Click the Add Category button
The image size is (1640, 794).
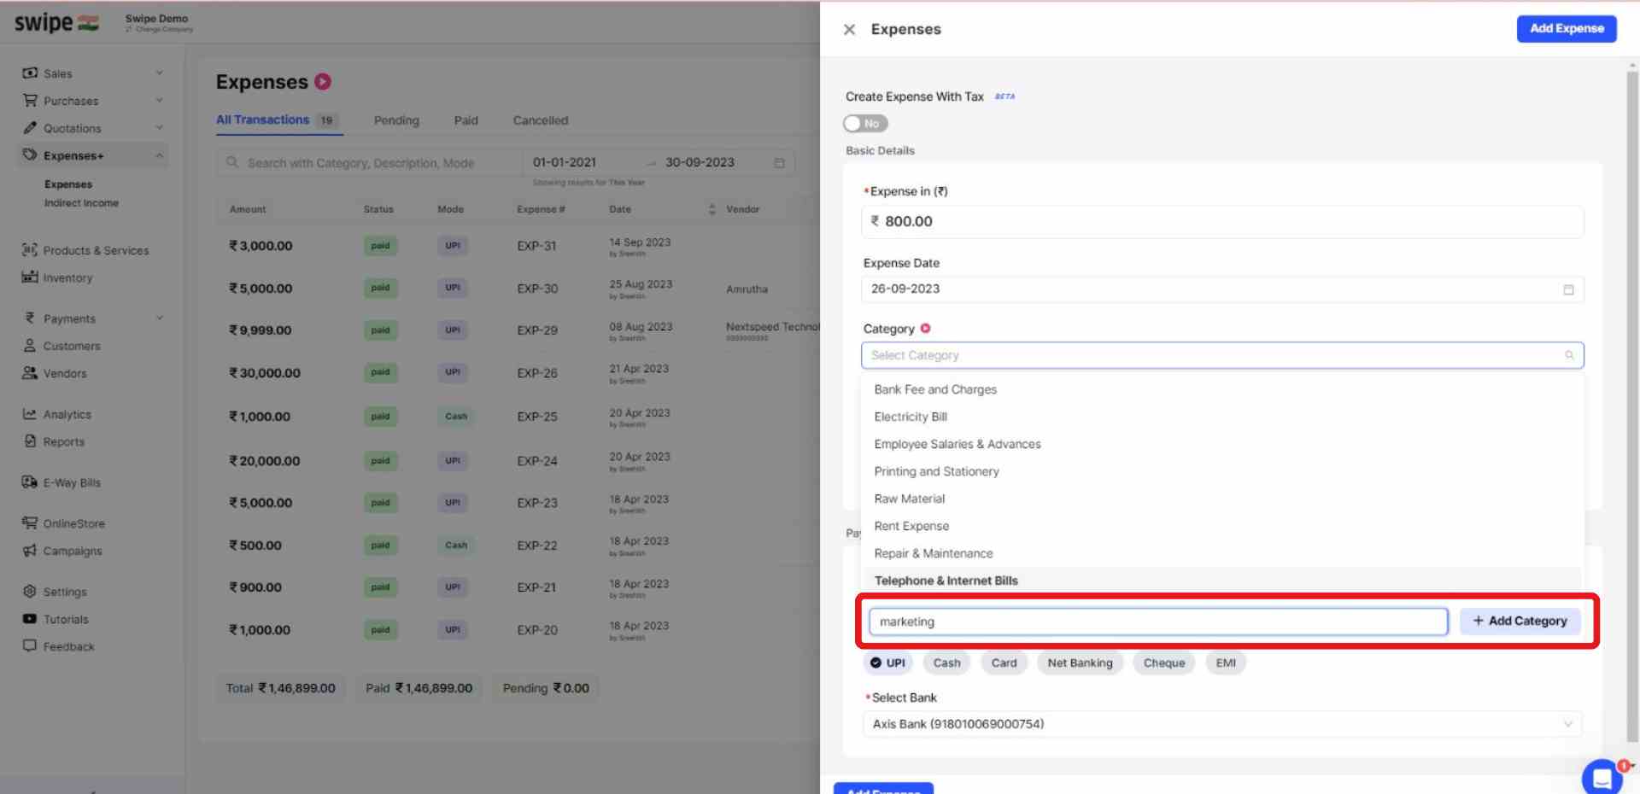1520,622
